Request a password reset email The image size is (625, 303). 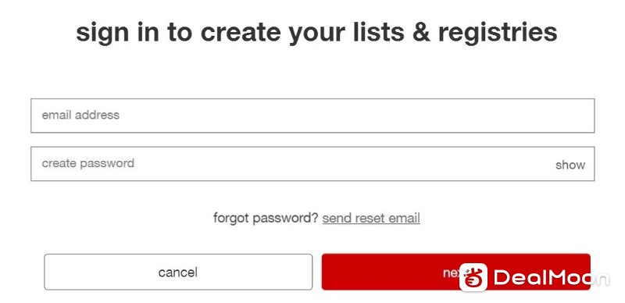click(371, 218)
